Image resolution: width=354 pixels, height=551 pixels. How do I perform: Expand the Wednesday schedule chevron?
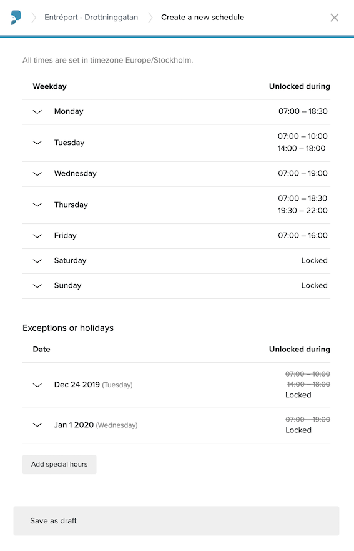point(37,174)
